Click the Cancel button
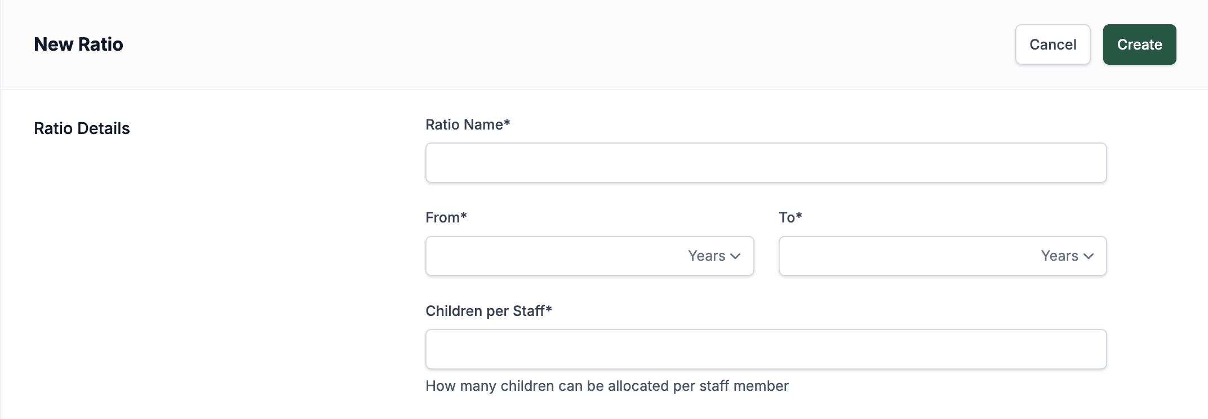The image size is (1208, 419). pos(1052,44)
